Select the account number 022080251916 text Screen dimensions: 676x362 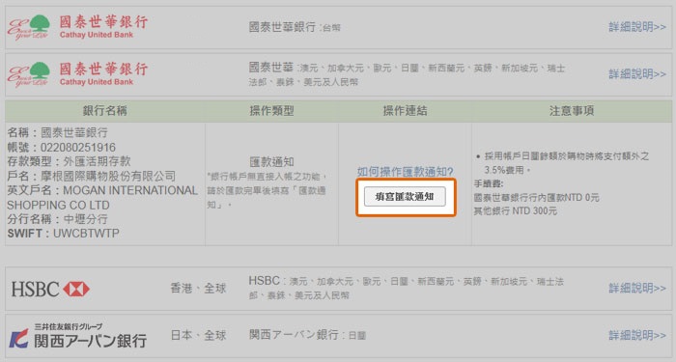78,148
